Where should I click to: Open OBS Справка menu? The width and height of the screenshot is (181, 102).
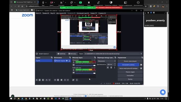(102, 13)
